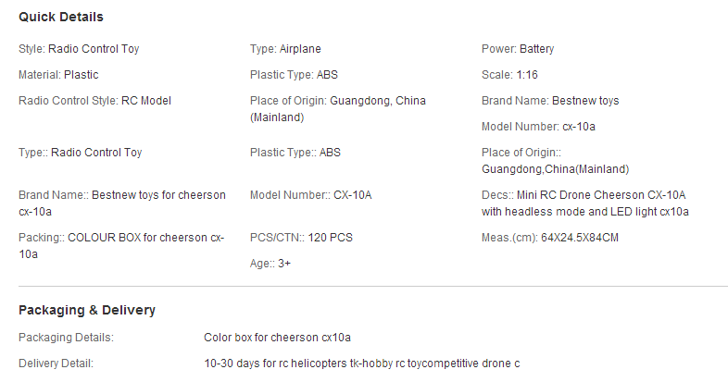
Task: Click the Meas.(cm): 64X24.5X84CM entry
Action: click(550, 238)
